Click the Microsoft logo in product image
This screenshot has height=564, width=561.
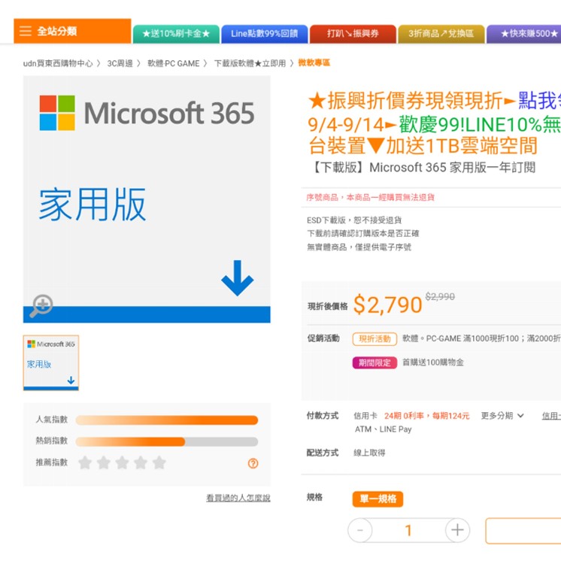pos(57,113)
